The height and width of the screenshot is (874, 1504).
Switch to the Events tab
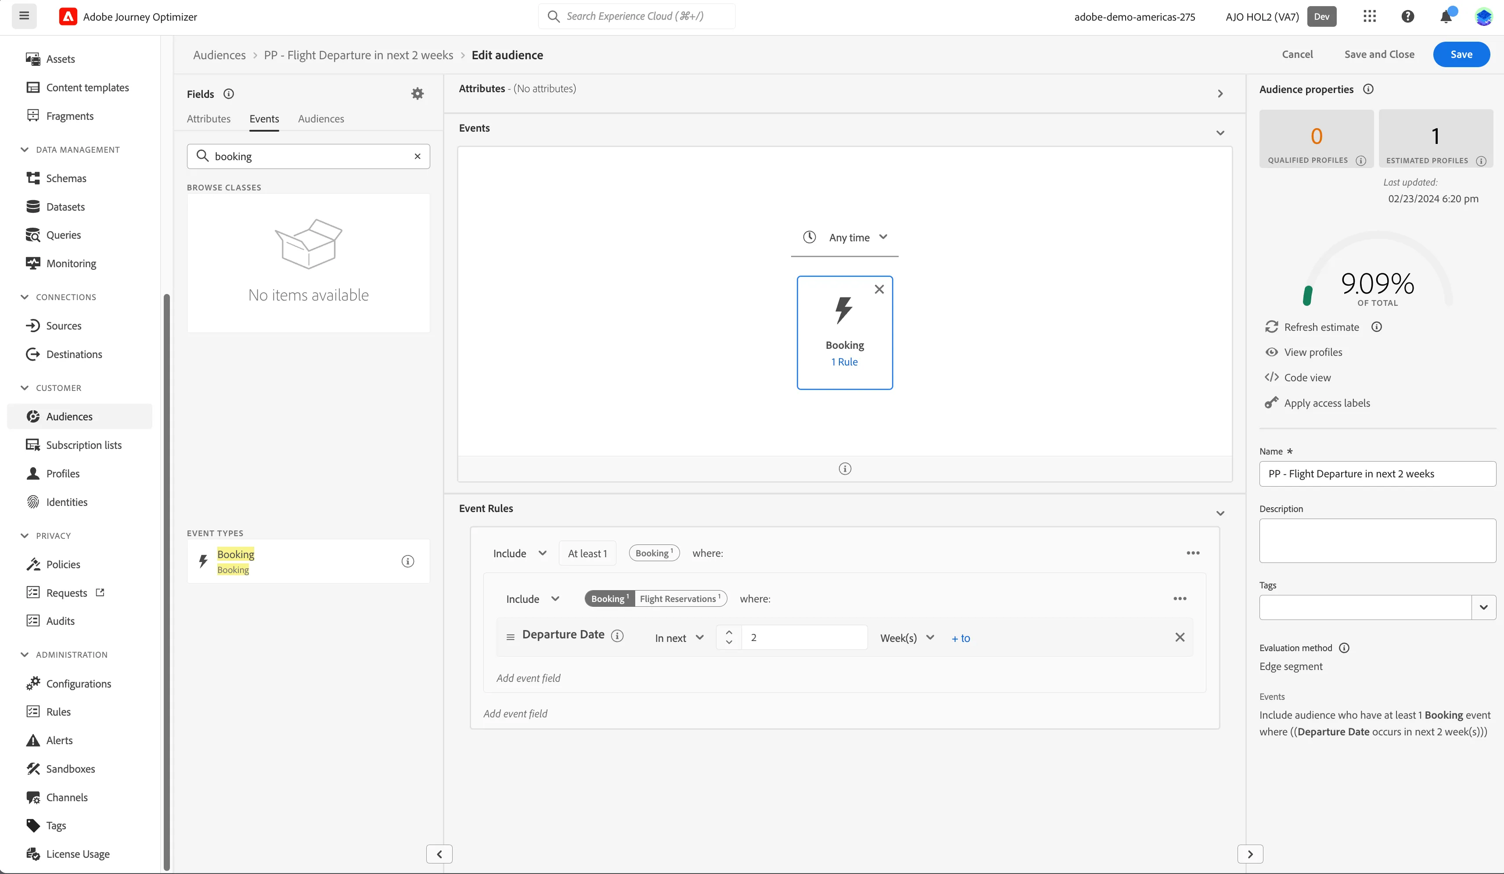coord(264,119)
